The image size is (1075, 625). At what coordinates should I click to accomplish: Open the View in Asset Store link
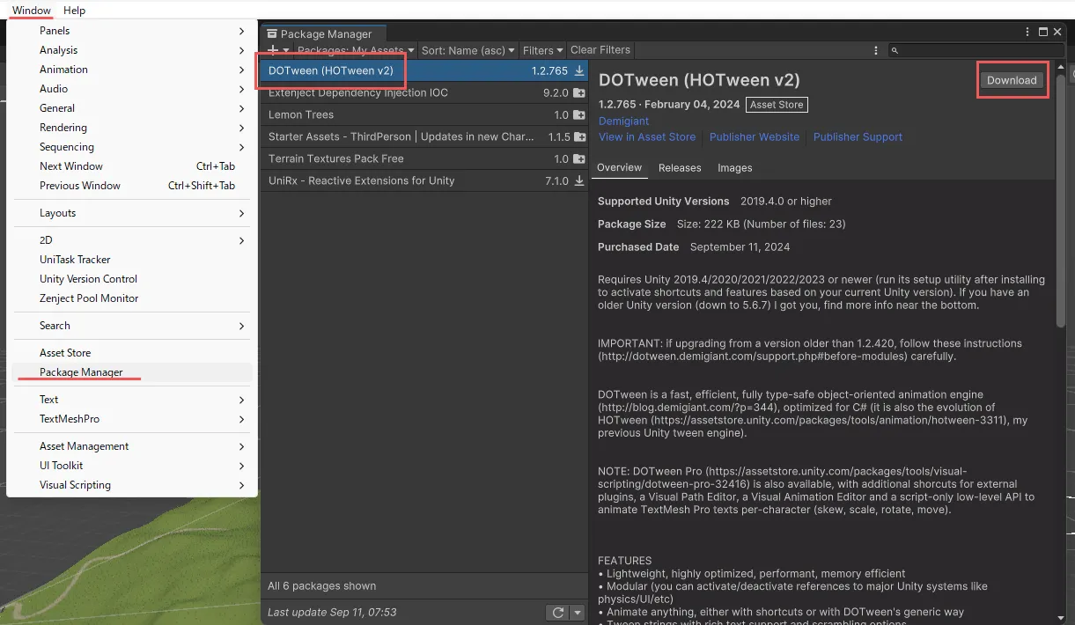point(647,137)
